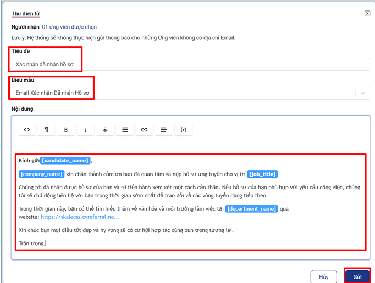The image size is (375, 283).
Task: Select the [candidate_name] variable tag
Action: tap(65, 161)
